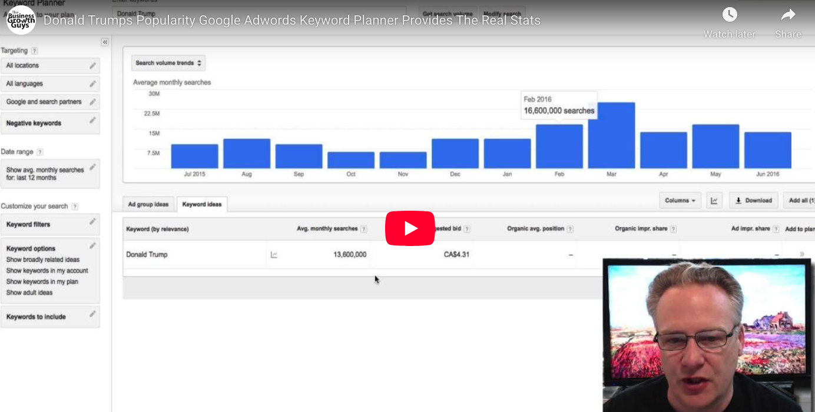Open the video title link
This screenshot has width=815, height=412.
pyautogui.click(x=291, y=21)
